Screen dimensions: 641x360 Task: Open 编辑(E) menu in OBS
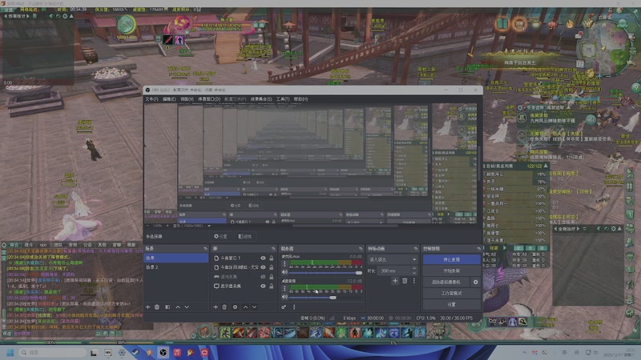point(169,99)
